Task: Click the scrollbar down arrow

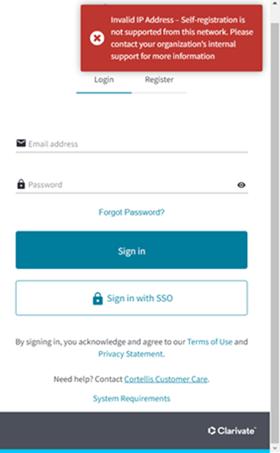Action: tap(275, 449)
